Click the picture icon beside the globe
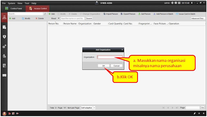The height and width of the screenshot is (117, 207). (176, 3)
